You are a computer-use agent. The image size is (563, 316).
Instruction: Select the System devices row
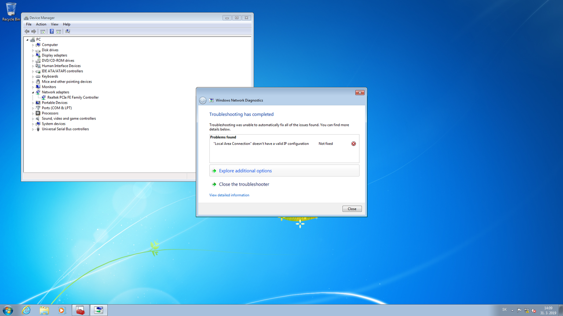[54, 124]
